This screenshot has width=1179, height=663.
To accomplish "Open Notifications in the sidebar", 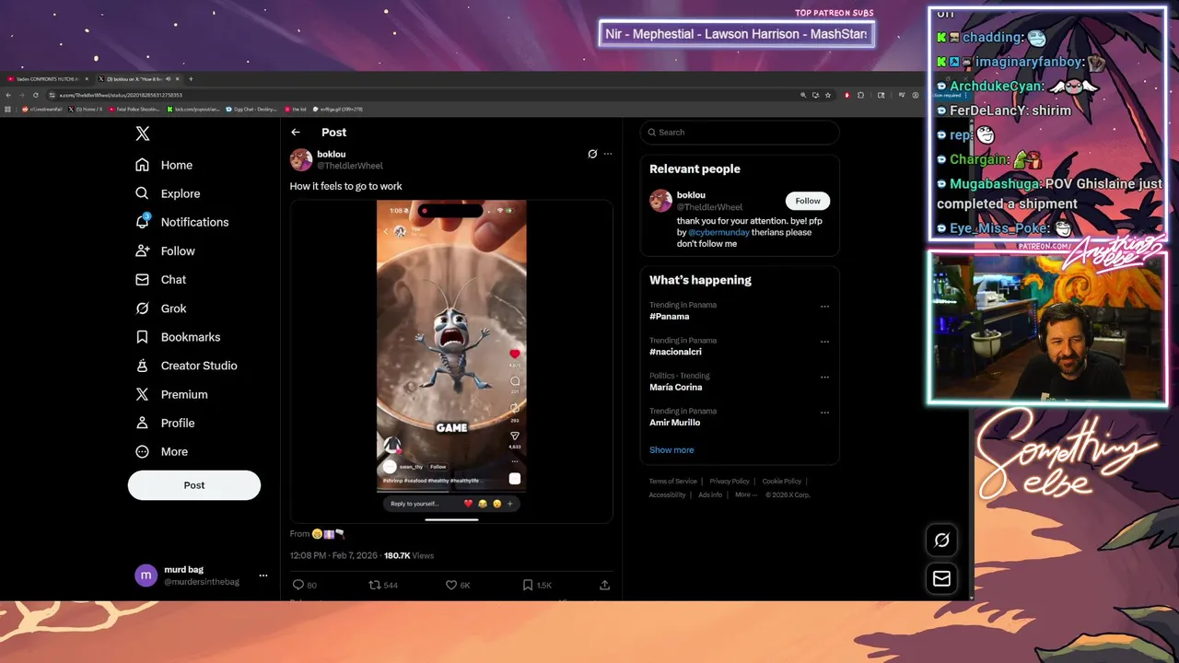I will click(x=181, y=222).
